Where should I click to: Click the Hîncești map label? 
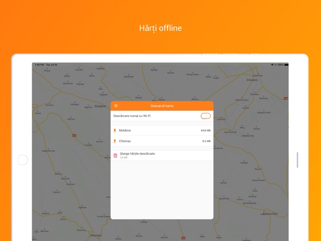[x=95, y=235]
